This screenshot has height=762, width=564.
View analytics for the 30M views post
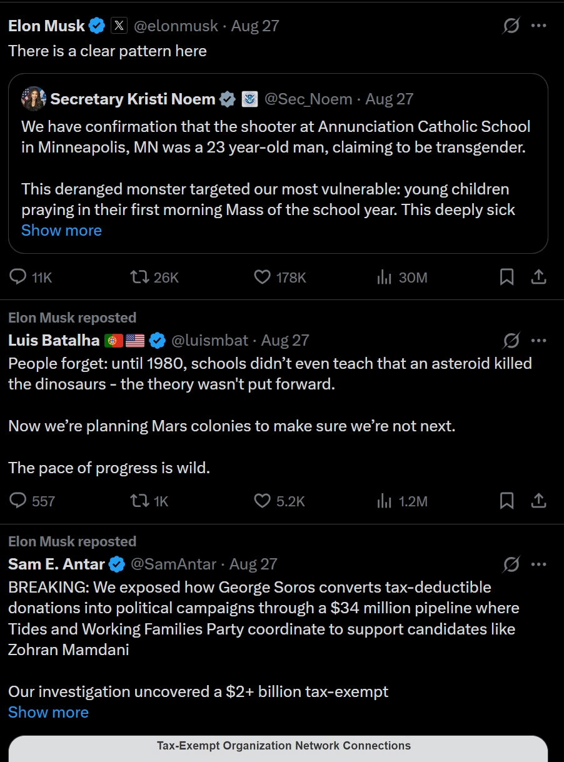[384, 277]
